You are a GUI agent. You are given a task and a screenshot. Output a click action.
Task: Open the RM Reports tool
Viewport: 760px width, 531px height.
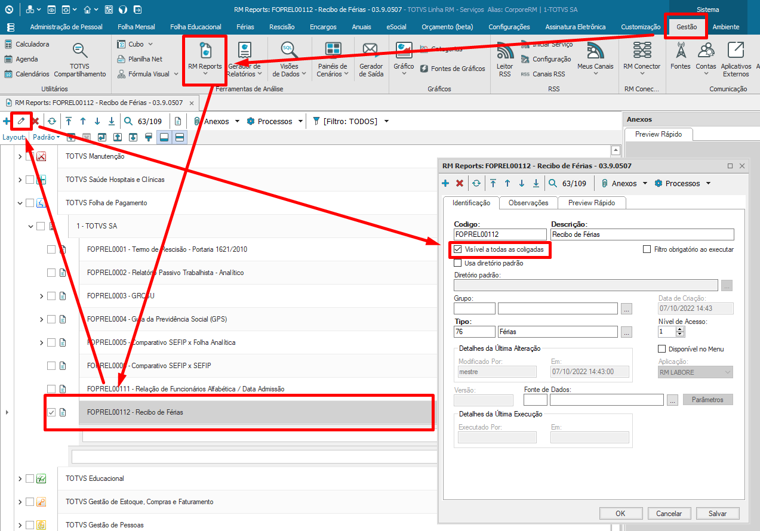click(x=205, y=58)
